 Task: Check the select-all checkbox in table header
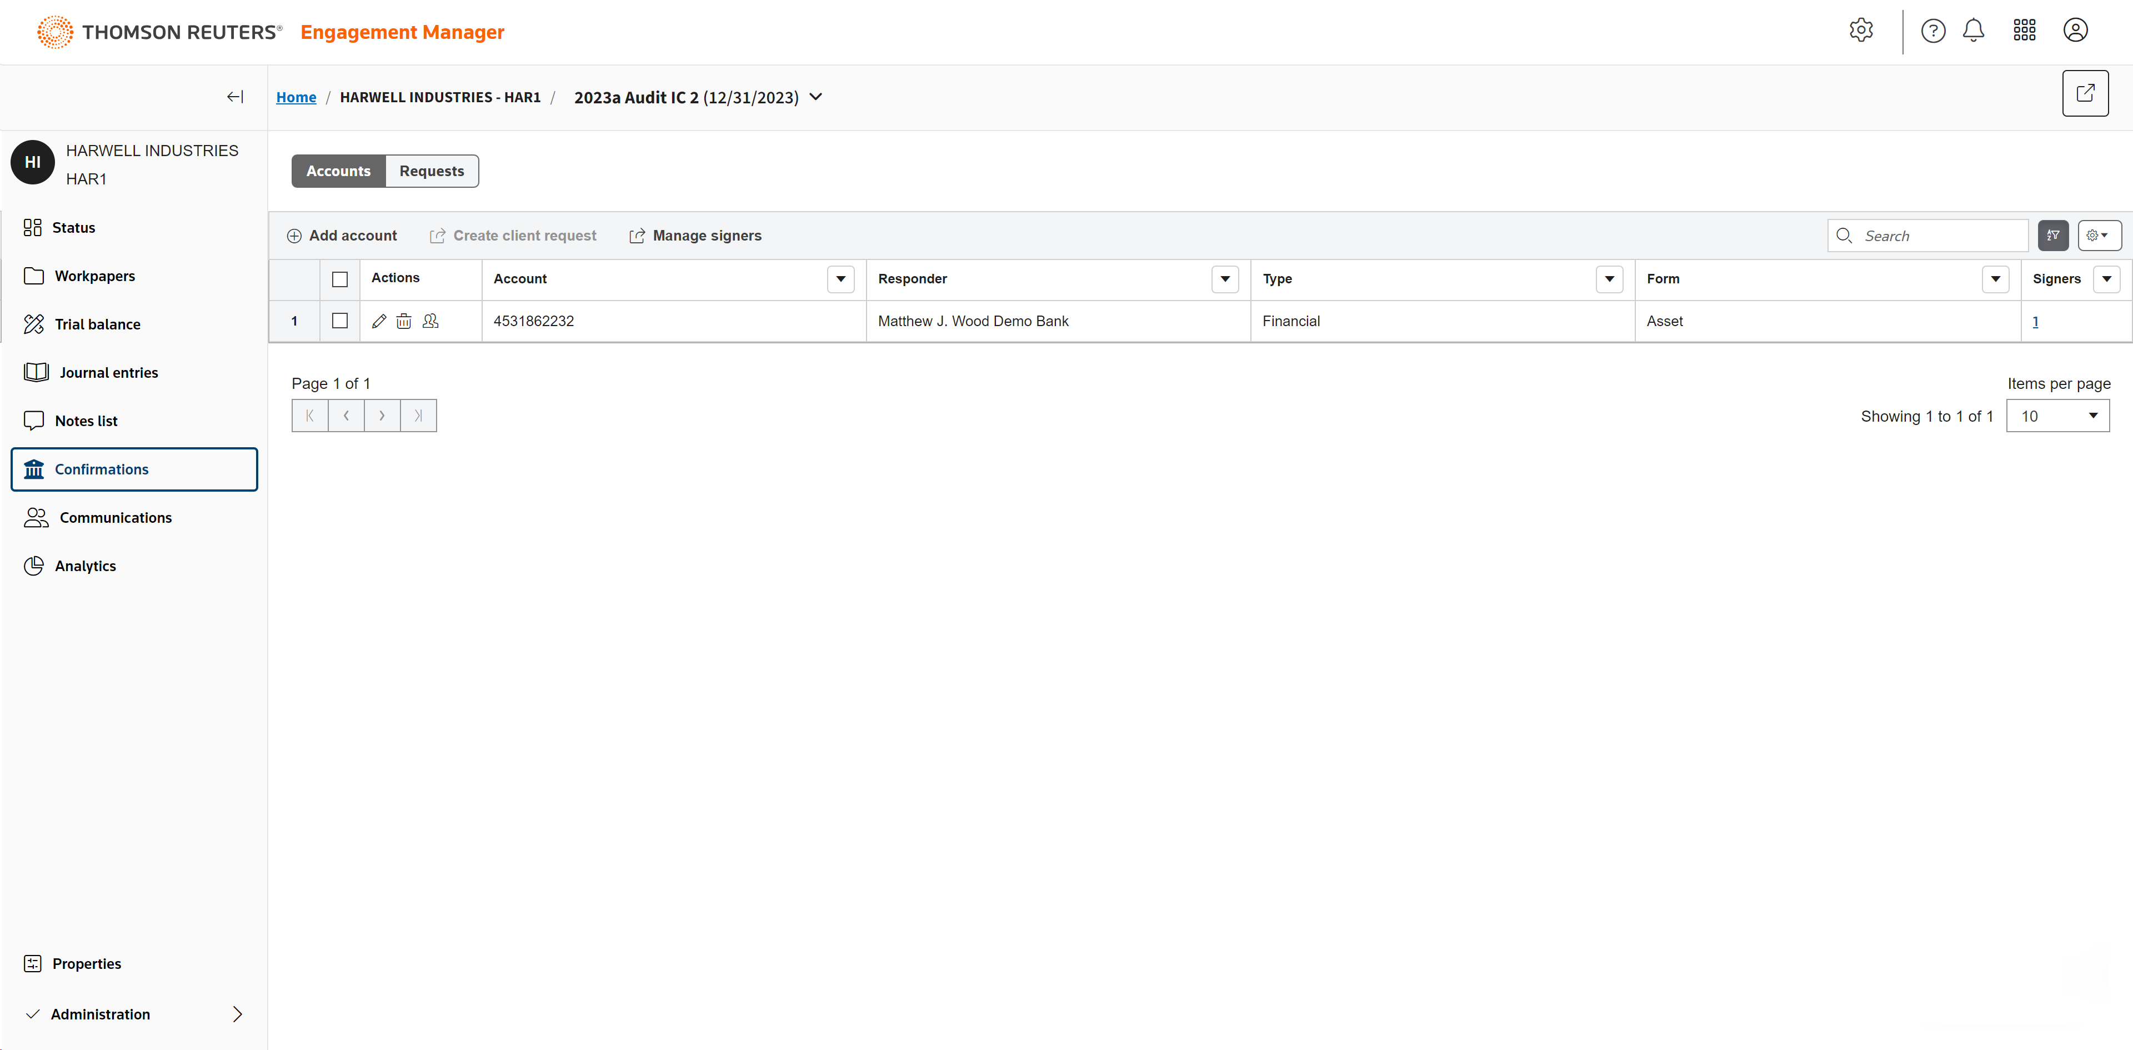tap(339, 279)
